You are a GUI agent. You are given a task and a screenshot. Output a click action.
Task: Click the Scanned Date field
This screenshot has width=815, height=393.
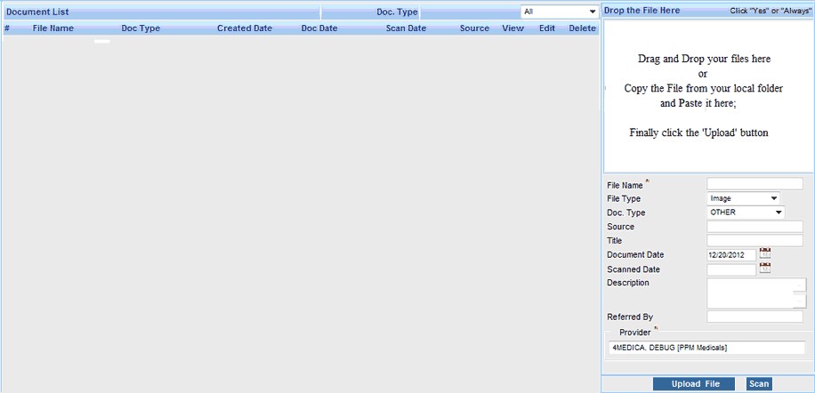730,269
